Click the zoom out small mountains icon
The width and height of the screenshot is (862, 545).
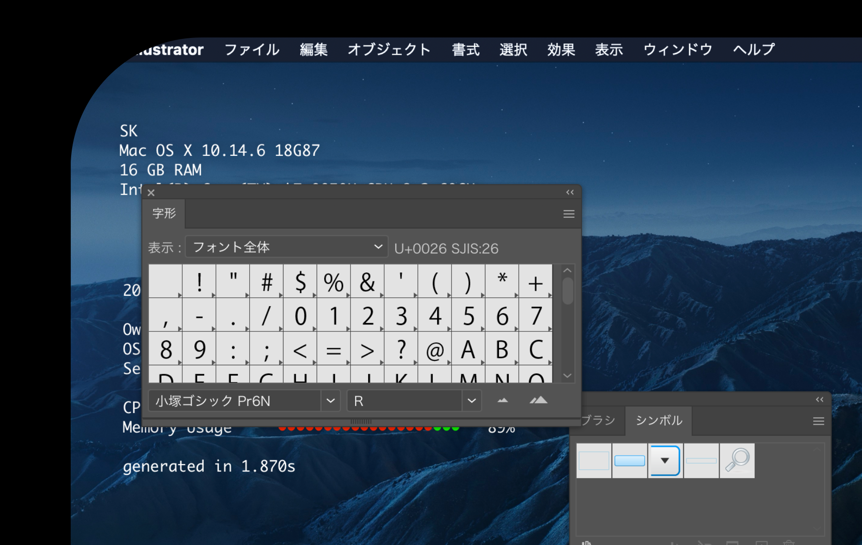pyautogui.click(x=503, y=401)
